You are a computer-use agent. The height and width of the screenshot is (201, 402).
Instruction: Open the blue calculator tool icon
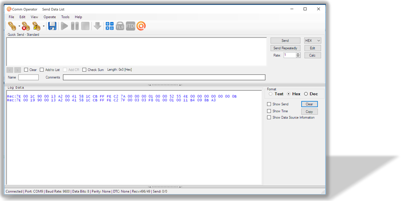[109, 26]
